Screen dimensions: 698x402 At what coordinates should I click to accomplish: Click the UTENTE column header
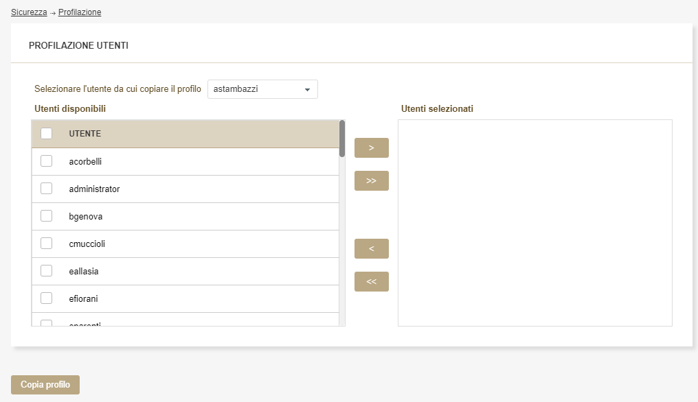(85, 134)
